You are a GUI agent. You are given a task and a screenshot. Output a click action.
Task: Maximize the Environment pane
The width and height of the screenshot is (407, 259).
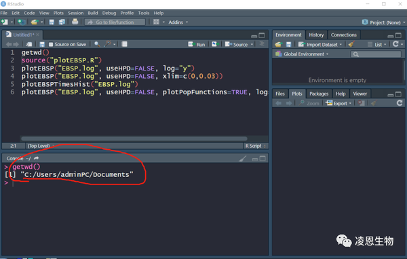398,35
